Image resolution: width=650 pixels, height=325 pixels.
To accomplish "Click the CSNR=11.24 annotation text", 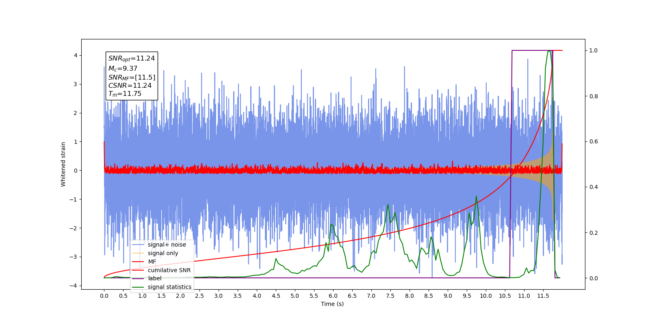I will click(x=130, y=85).
